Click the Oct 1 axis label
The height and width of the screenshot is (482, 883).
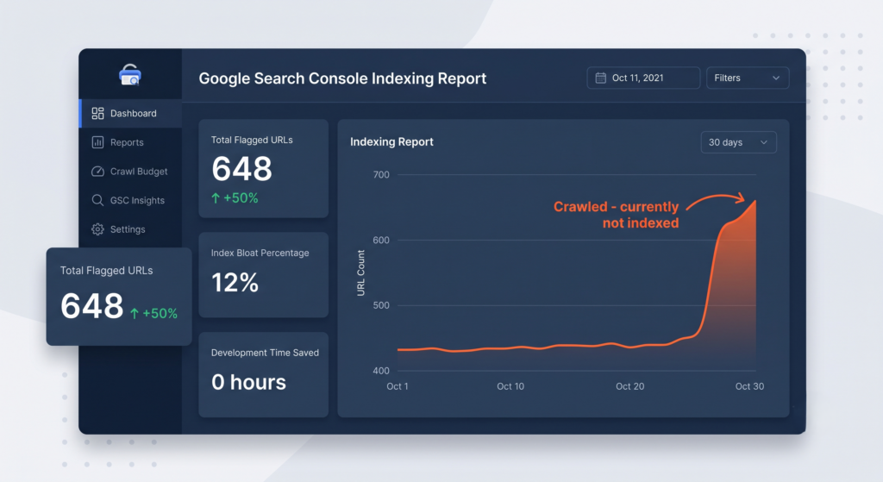pyautogui.click(x=398, y=386)
